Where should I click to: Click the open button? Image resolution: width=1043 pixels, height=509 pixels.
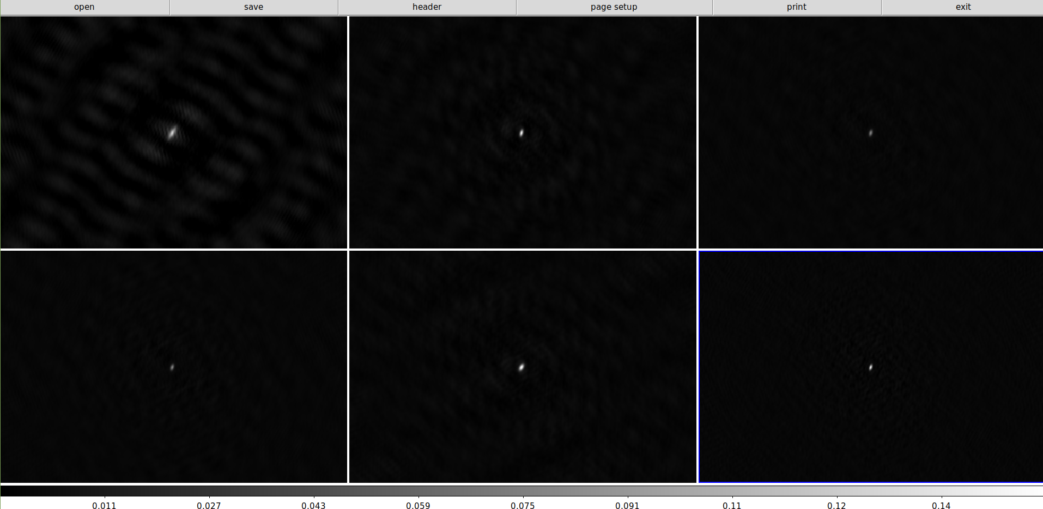pyautogui.click(x=84, y=7)
